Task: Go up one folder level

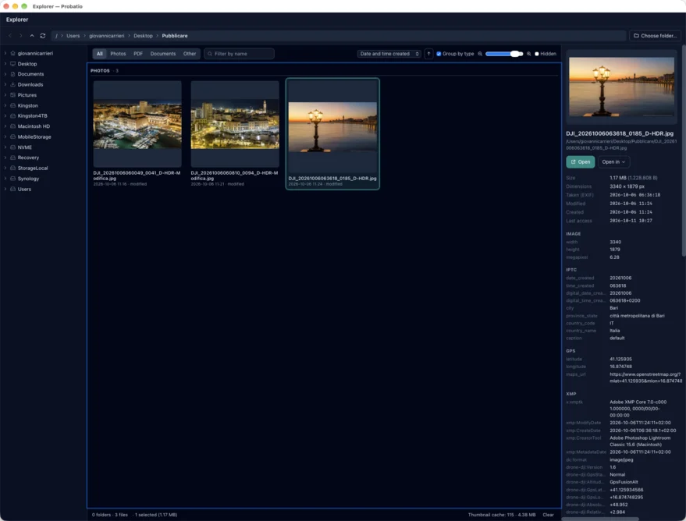Action: point(32,36)
